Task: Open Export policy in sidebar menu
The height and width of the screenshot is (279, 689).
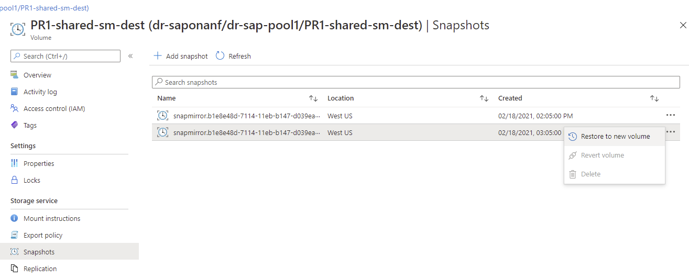Action: click(42, 235)
